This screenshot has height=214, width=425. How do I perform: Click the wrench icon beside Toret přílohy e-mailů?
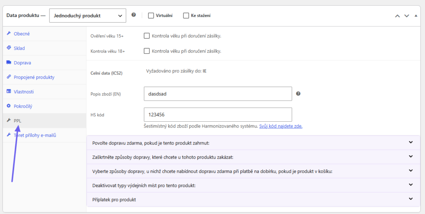tap(9, 135)
